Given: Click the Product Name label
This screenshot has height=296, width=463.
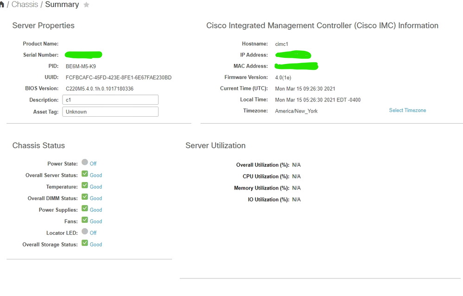Looking at the screenshot, I should pyautogui.click(x=41, y=44).
